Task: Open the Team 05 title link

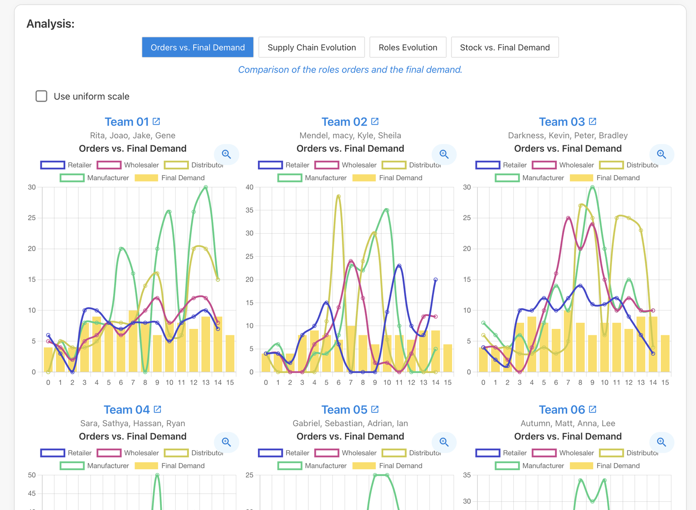Action: 345,410
